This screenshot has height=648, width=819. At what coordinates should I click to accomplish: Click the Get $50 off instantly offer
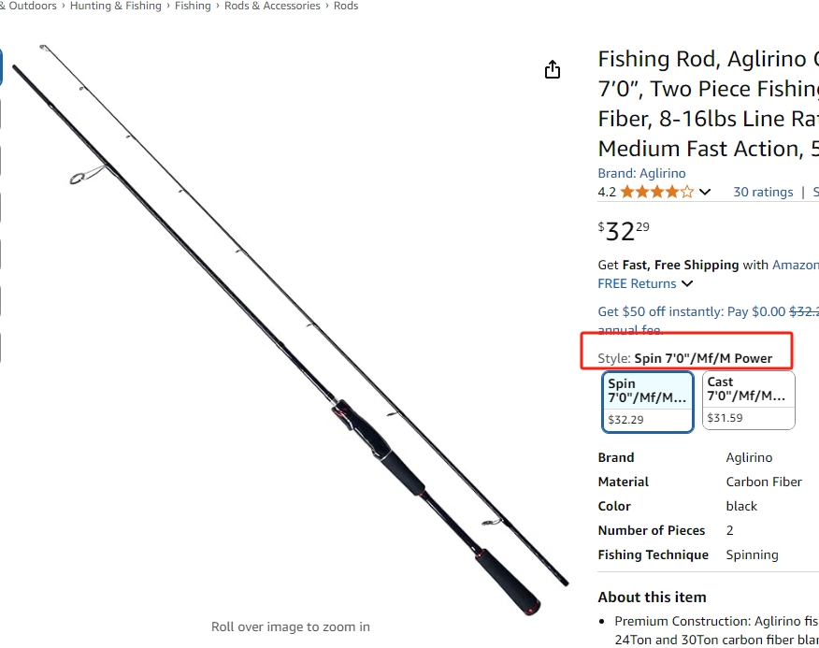[692, 311]
